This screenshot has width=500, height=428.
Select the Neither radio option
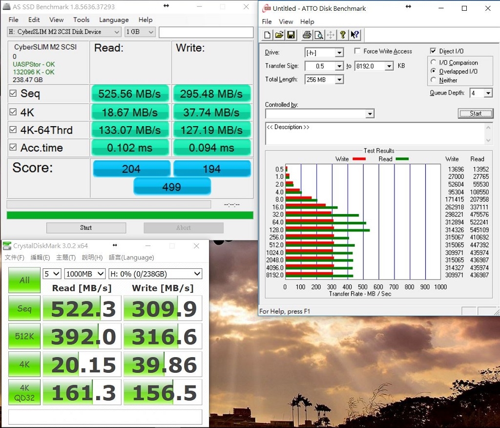433,80
